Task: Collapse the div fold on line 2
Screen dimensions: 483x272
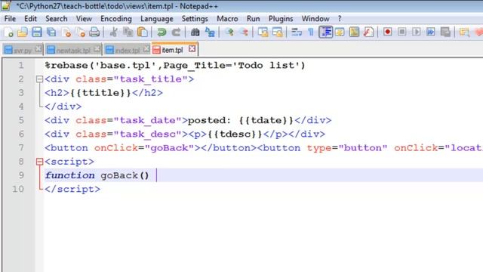Action: 39,79
